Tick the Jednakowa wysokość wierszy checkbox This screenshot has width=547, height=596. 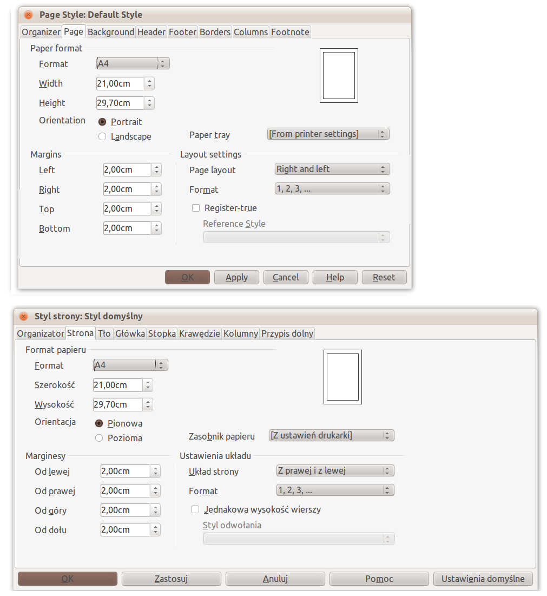tap(196, 509)
